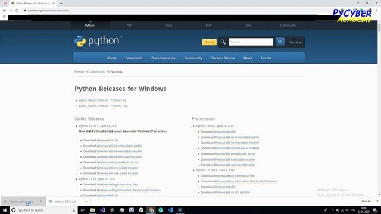
Task: Click Show all downloads button
Action: click(366, 201)
